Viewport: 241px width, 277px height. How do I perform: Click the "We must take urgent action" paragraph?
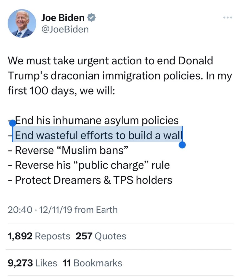pyautogui.click(x=119, y=76)
